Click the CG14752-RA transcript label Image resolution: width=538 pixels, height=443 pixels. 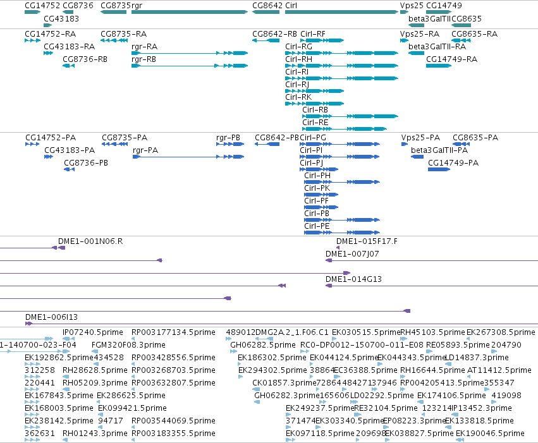tap(51, 34)
